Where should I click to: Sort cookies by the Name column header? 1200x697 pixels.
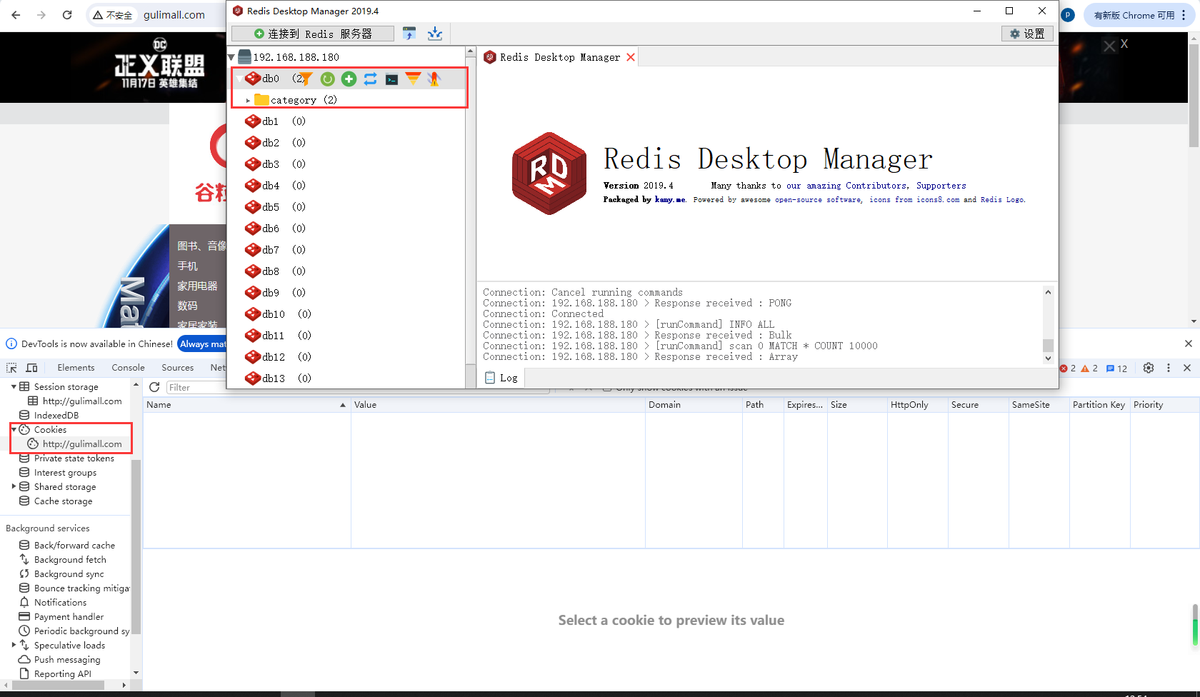pyautogui.click(x=246, y=405)
